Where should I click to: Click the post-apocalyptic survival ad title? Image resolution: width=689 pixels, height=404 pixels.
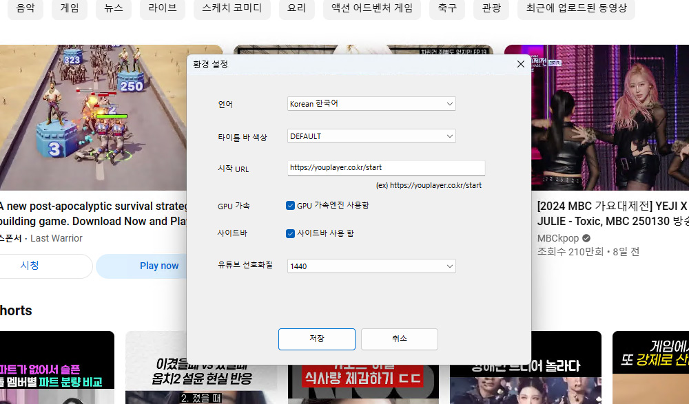[x=93, y=213]
